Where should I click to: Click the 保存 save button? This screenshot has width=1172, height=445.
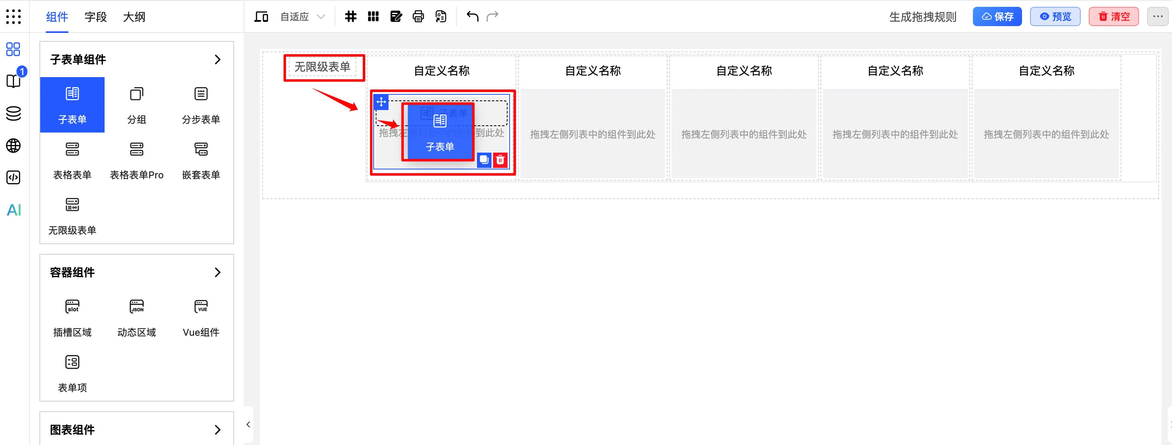997,16
